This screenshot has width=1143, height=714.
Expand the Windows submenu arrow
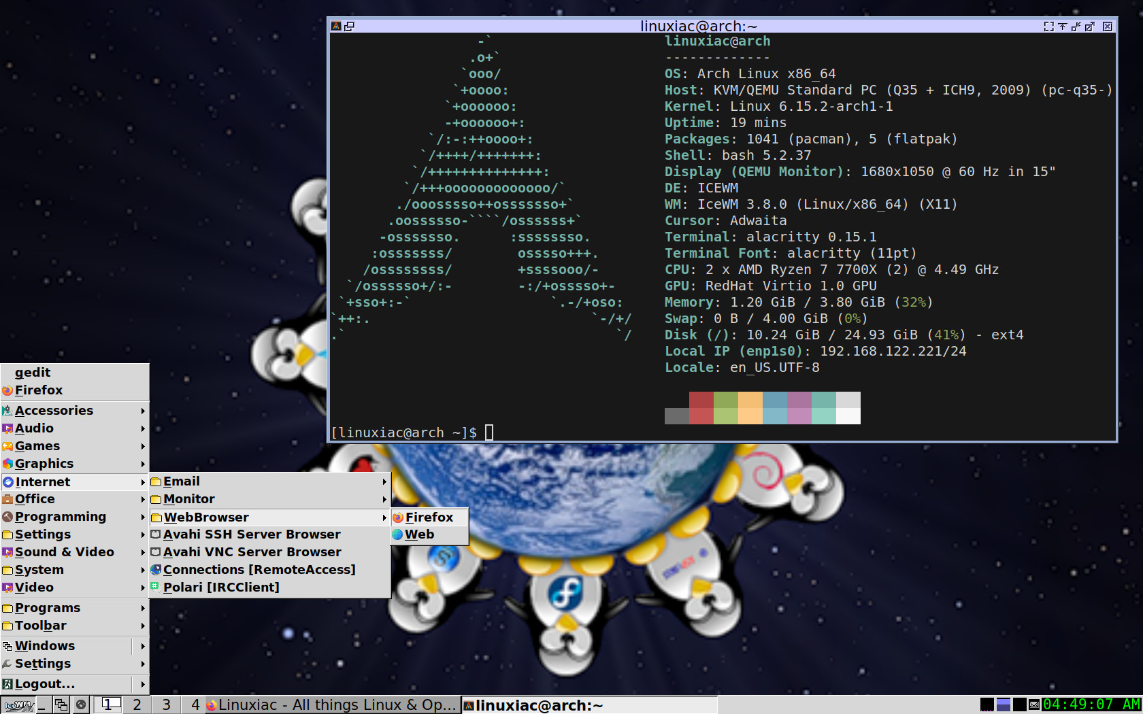pyautogui.click(x=143, y=646)
